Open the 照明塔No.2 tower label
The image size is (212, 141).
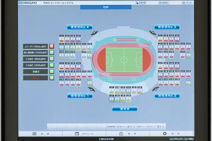pyautogui.click(x=167, y=96)
